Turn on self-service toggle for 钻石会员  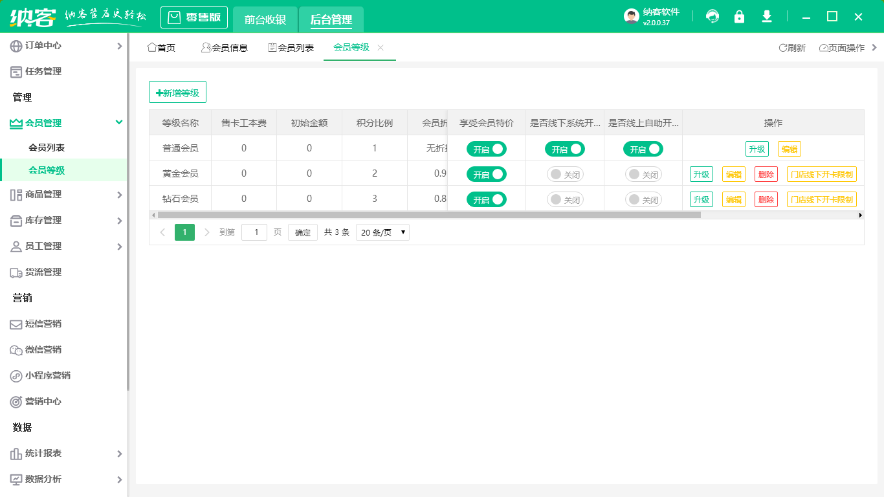coord(643,199)
